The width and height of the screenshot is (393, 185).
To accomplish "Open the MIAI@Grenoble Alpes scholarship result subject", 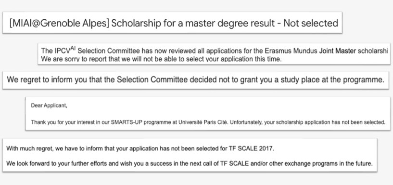I will [174, 23].
